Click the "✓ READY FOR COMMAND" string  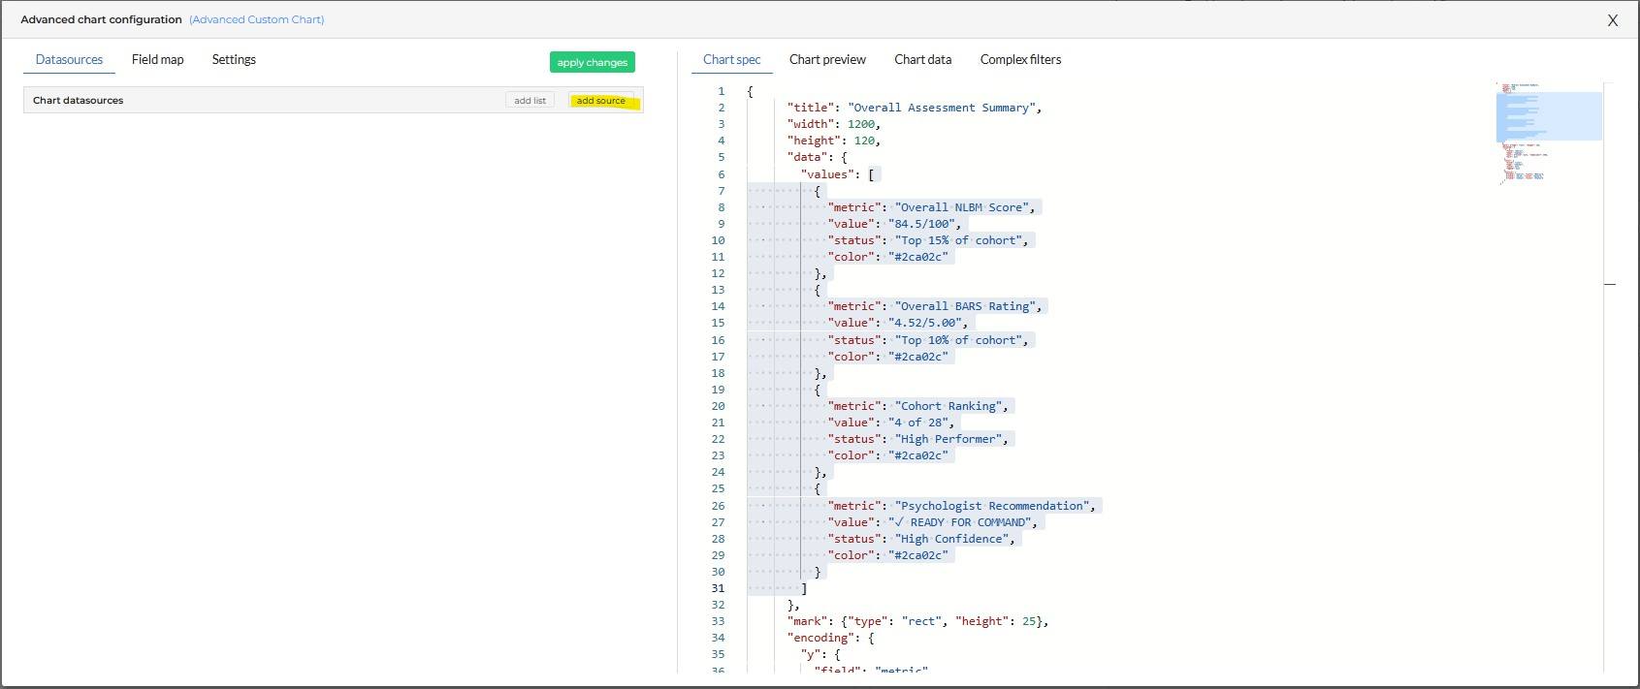click(x=958, y=522)
